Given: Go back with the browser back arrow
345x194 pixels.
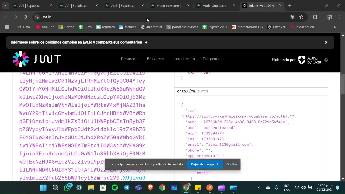Looking at the screenshot, I should [x=6, y=17].
